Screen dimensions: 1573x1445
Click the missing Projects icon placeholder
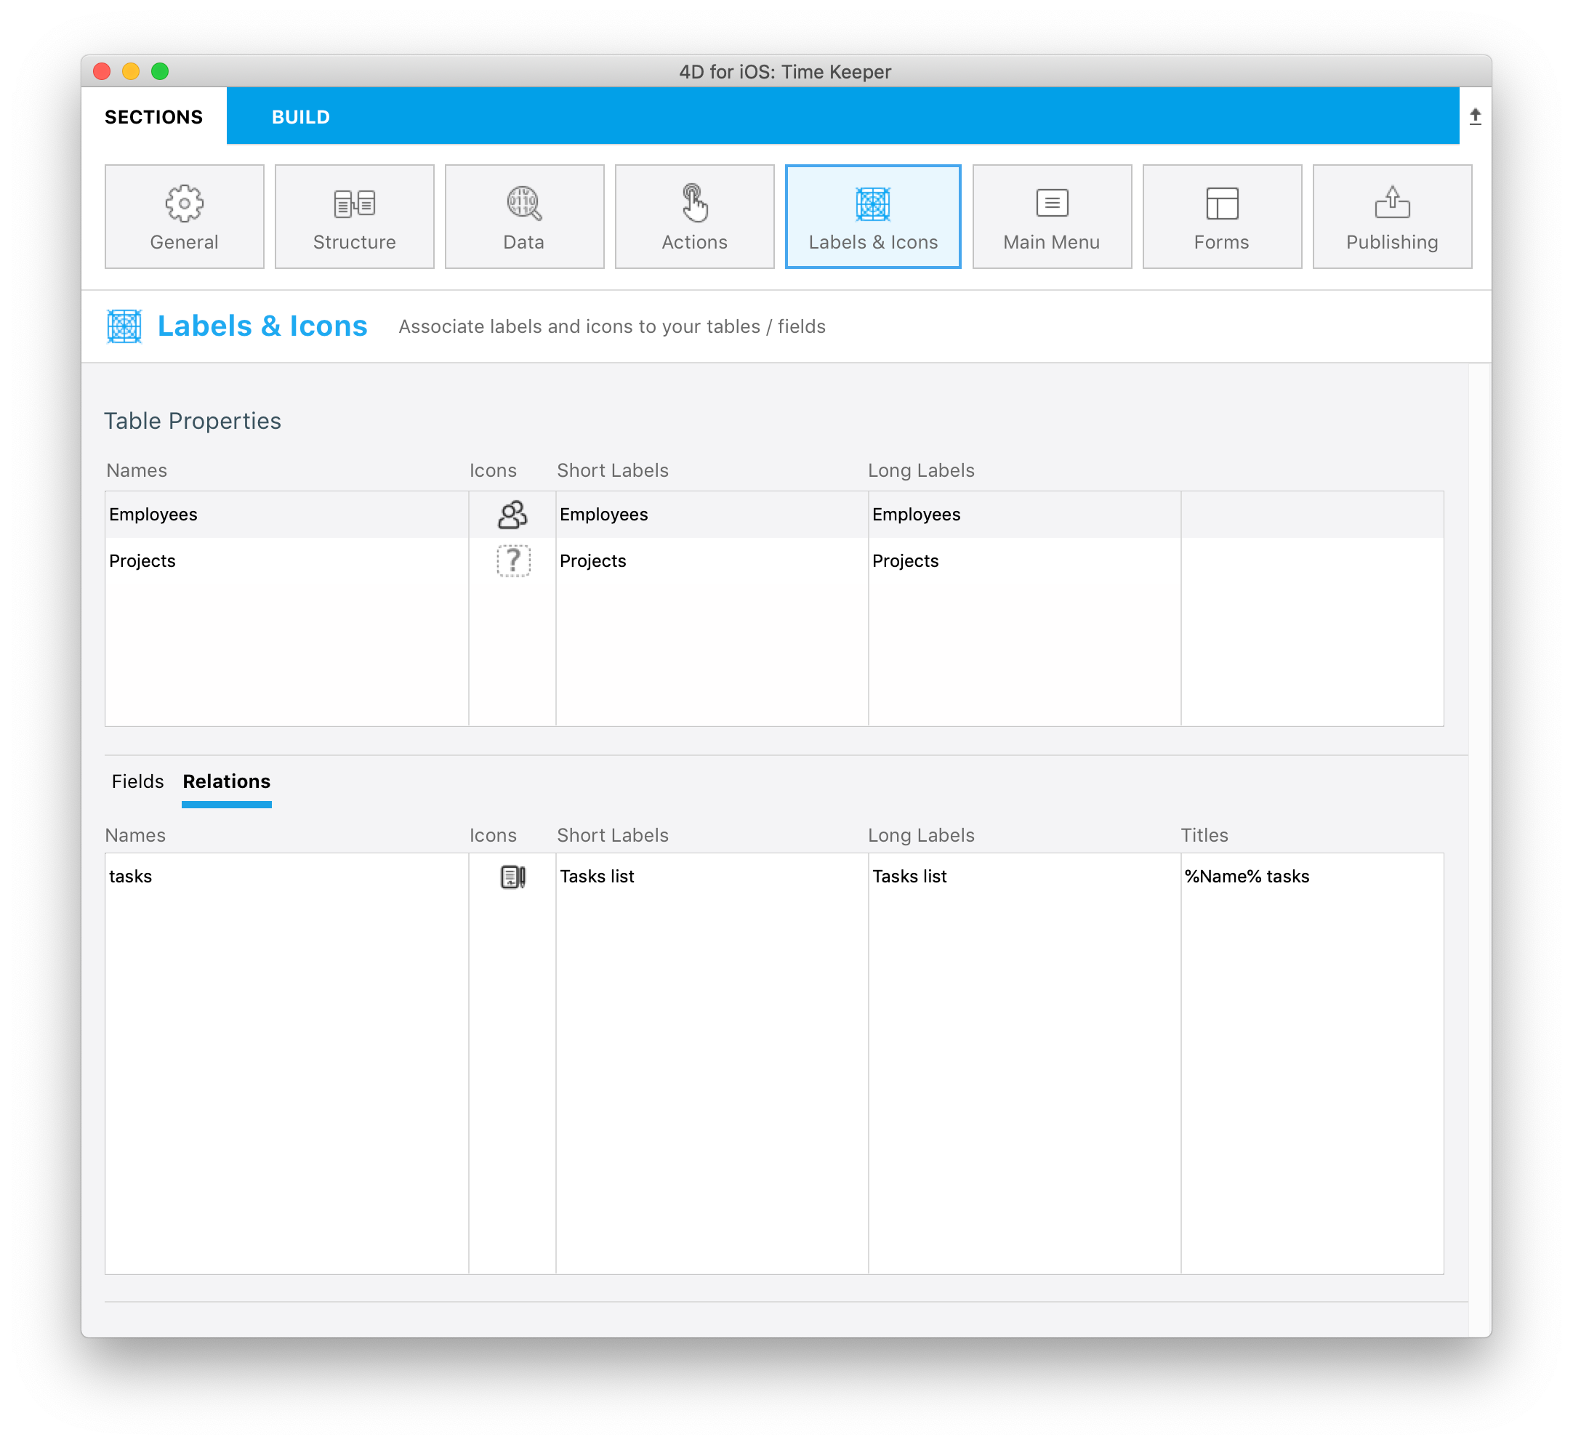[512, 560]
